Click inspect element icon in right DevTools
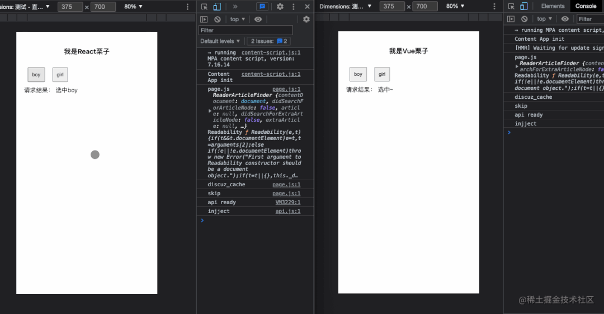 point(511,6)
